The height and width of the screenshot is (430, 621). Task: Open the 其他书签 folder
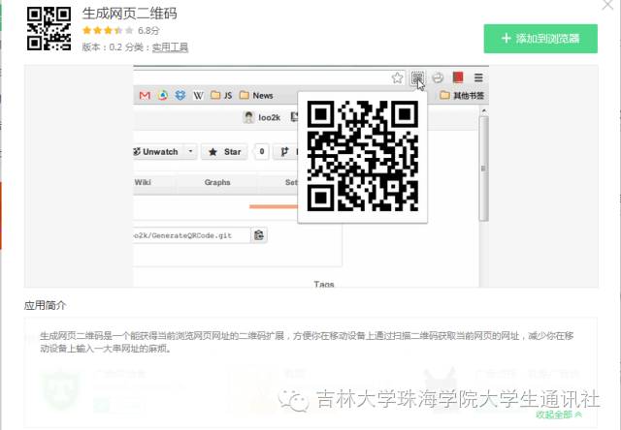(462, 95)
